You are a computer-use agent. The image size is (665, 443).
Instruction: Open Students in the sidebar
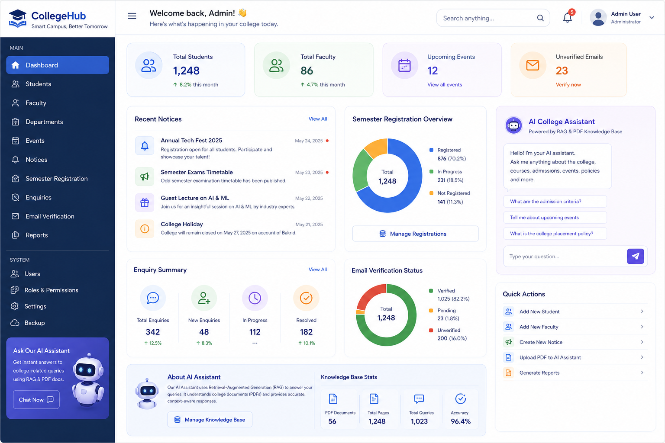coord(58,84)
